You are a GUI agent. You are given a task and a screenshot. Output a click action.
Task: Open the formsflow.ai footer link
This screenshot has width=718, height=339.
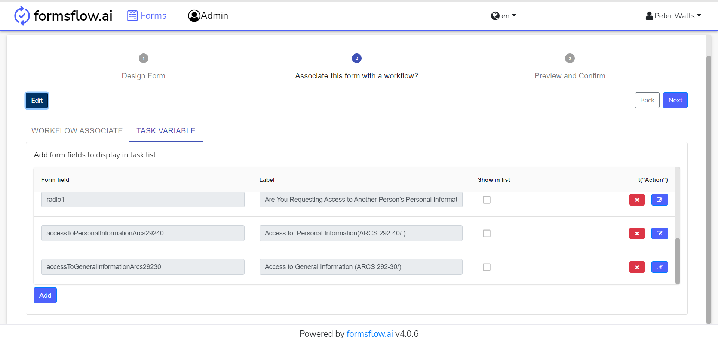tap(369, 334)
